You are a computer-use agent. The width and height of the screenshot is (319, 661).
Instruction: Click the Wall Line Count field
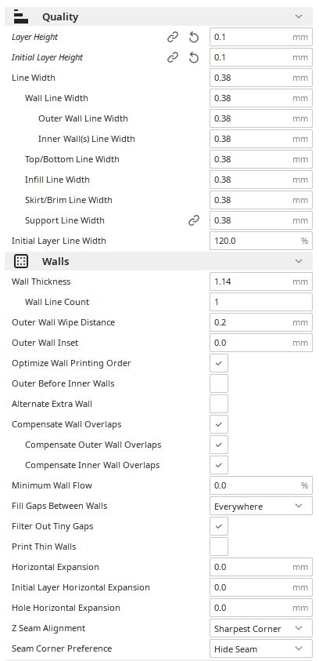pos(261,302)
